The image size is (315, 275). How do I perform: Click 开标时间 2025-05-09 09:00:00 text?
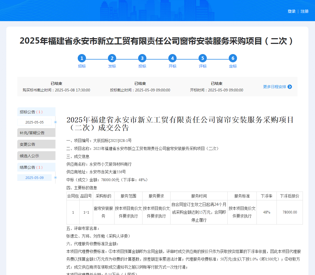[x=217, y=90]
